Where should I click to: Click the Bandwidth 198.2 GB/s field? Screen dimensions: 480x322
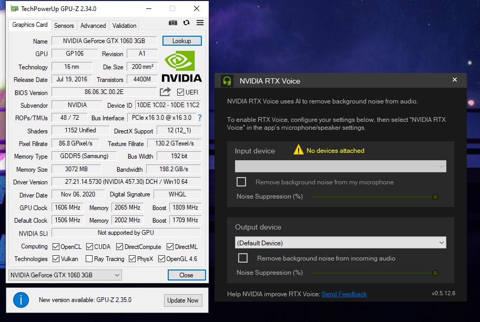click(x=173, y=169)
